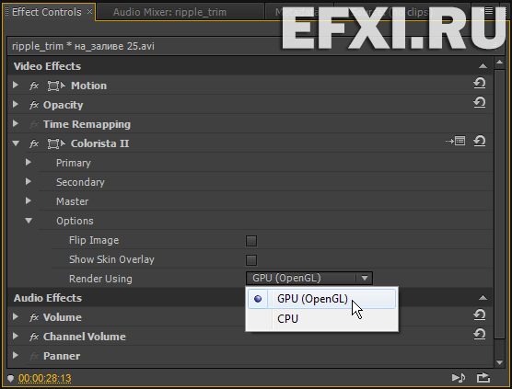The height and width of the screenshot is (389, 512).
Task: Select Colorista II direct manipulation icon
Action: (56, 143)
